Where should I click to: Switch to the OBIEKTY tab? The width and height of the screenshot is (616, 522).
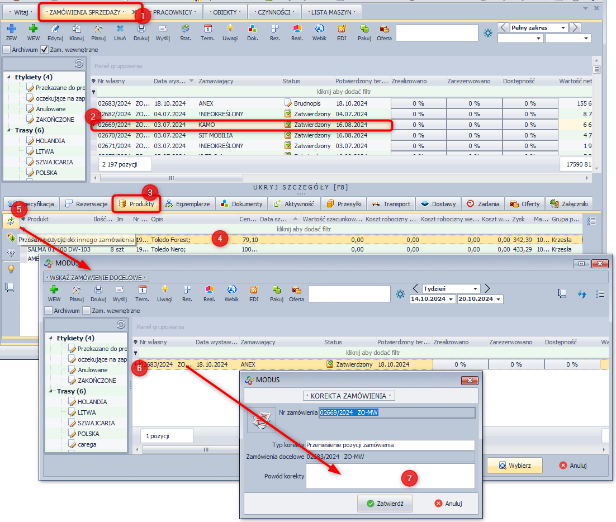click(225, 12)
